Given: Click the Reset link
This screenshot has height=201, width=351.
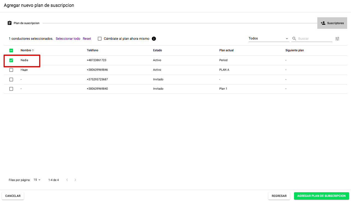Looking at the screenshot, I should [x=87, y=39].
